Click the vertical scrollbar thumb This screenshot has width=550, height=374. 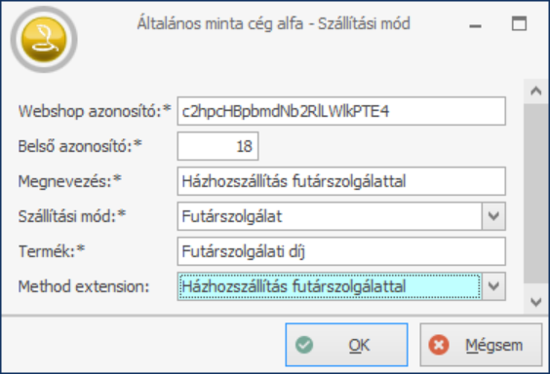tap(536, 193)
